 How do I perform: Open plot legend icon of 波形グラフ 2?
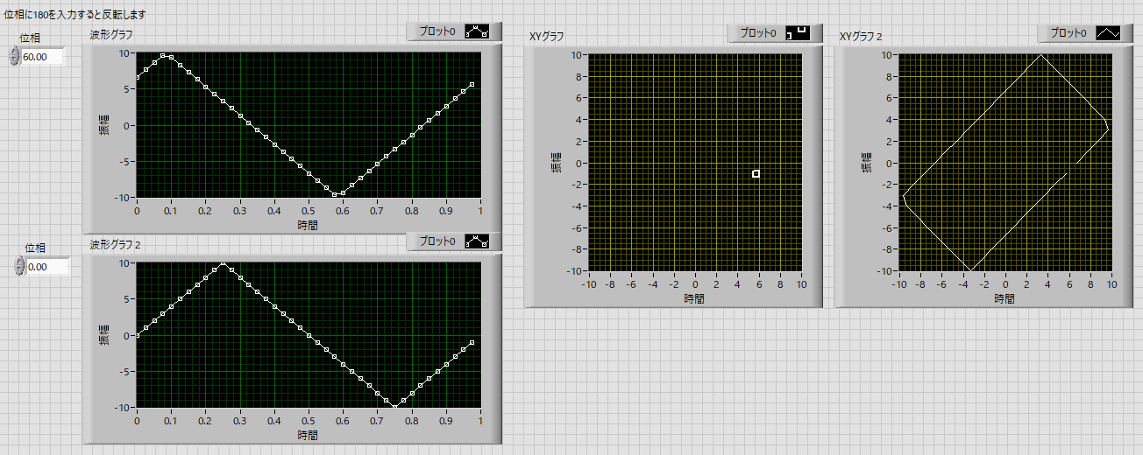[477, 241]
